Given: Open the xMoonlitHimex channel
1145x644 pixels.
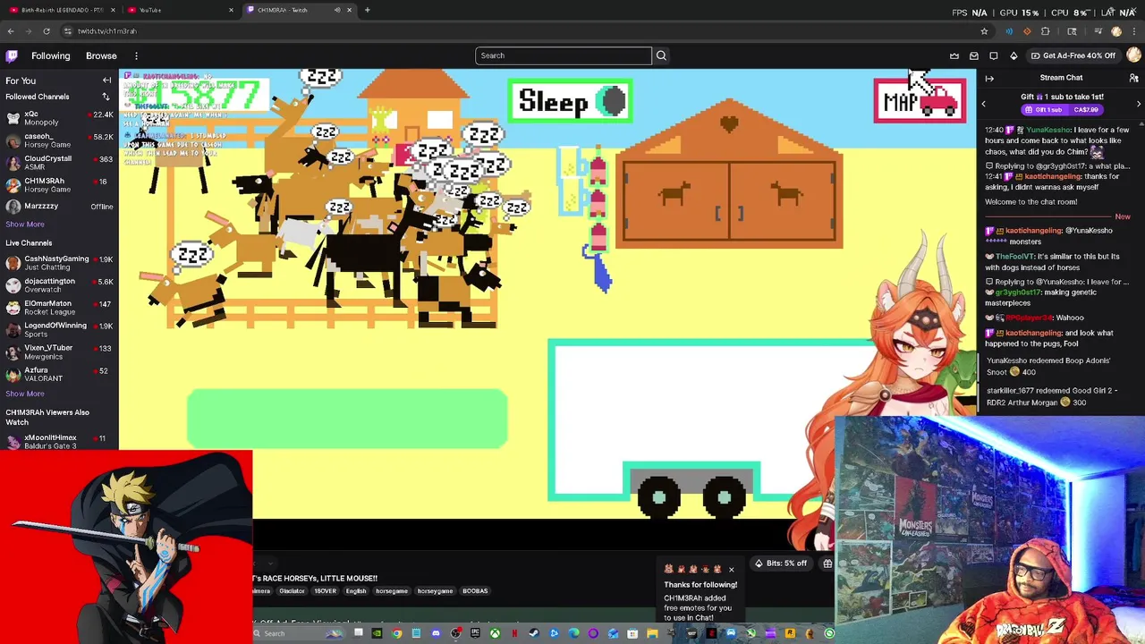Looking at the screenshot, I should coord(59,442).
